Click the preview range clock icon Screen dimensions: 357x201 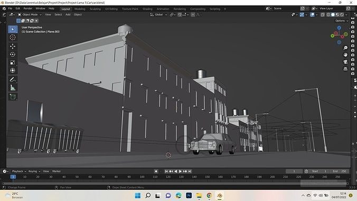306,171
